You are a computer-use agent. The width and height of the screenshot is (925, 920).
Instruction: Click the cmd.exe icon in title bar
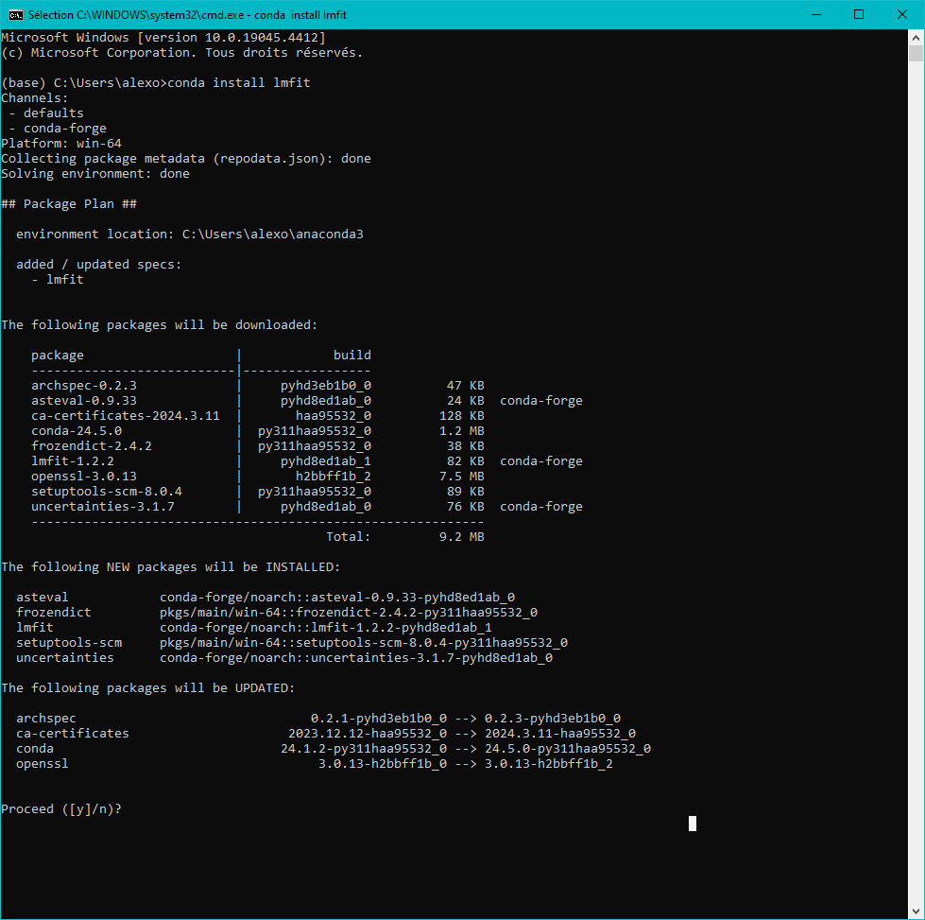(15, 14)
